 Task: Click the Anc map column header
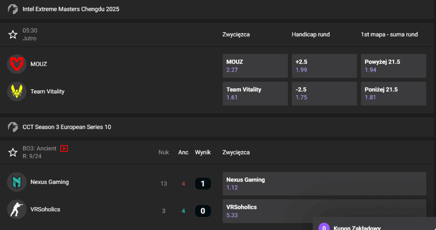pos(183,152)
